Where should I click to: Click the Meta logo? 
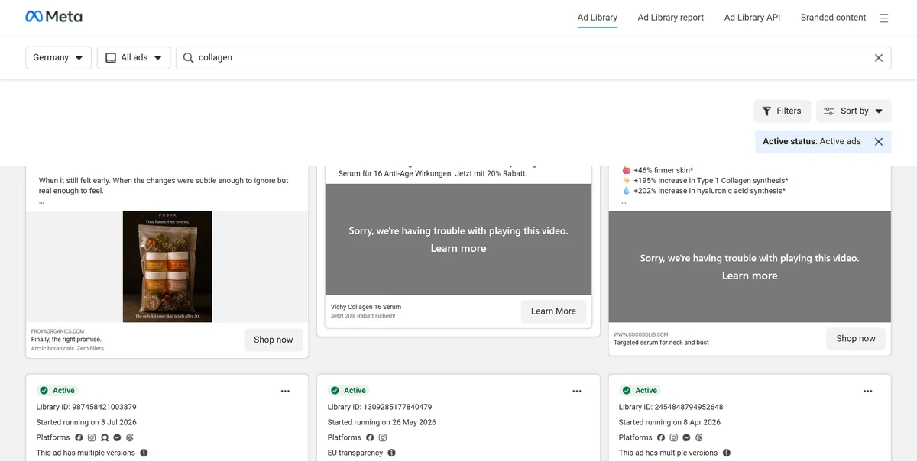[53, 17]
